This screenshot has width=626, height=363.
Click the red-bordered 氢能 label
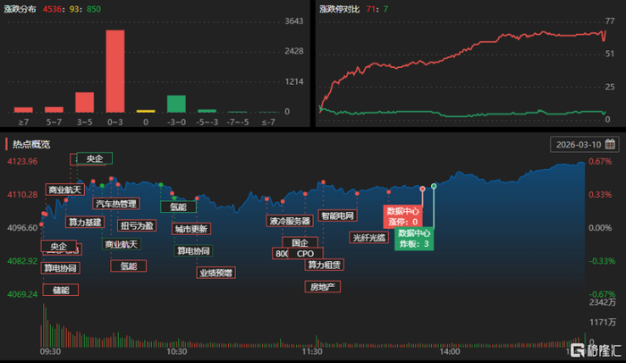129,266
